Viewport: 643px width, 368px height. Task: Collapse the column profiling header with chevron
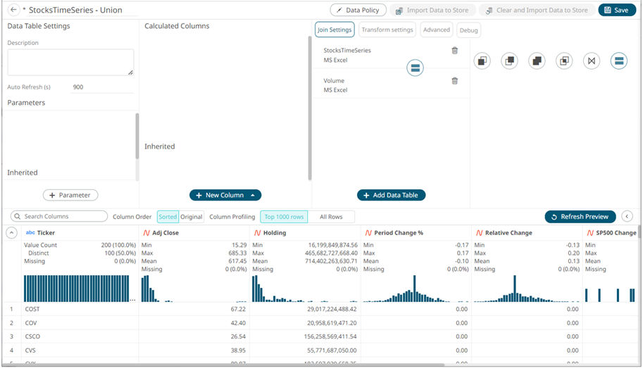coord(11,233)
